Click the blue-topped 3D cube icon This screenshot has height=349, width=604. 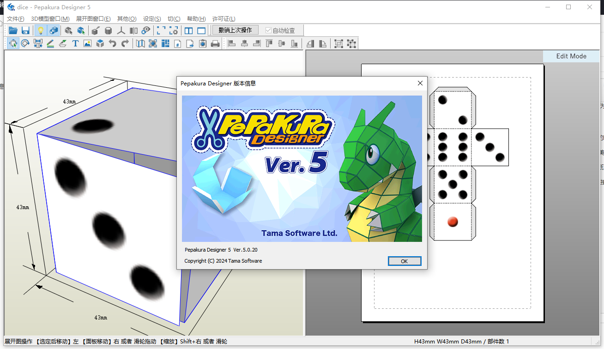click(x=100, y=43)
